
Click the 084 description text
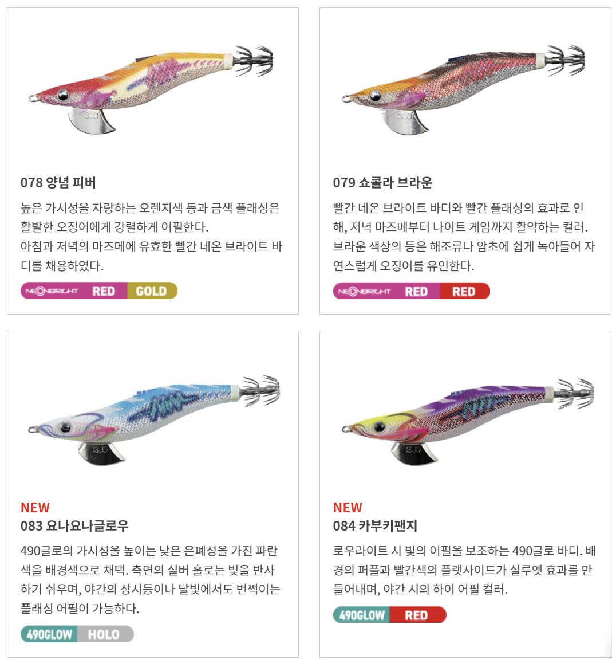[464, 570]
